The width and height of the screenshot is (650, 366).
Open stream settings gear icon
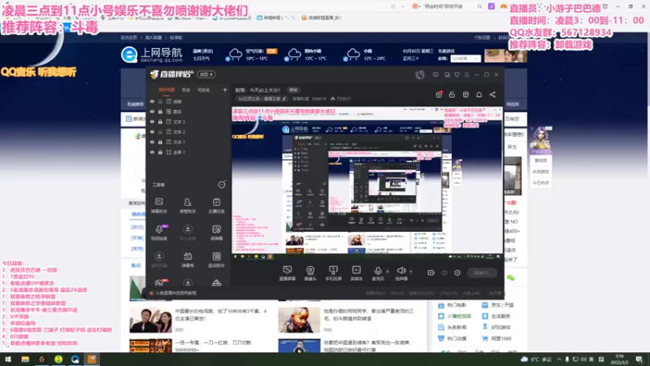(457, 273)
